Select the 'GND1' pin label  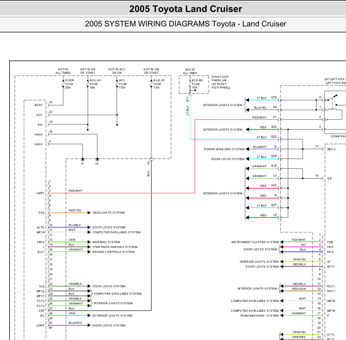tap(39, 144)
